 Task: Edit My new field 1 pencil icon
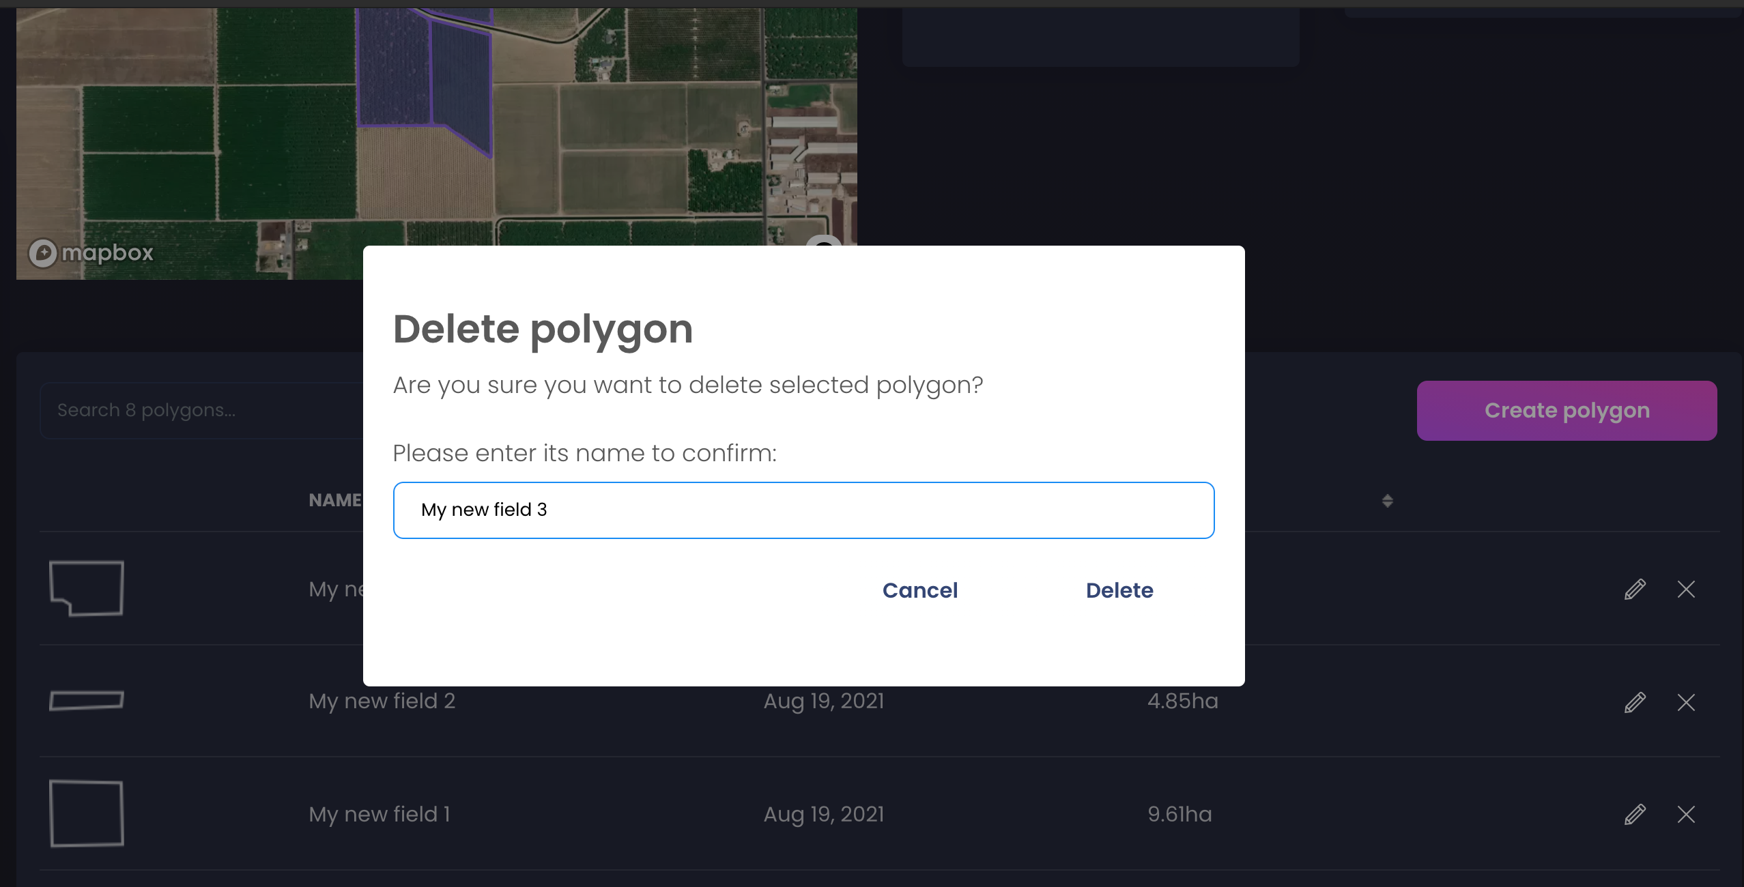[1635, 814]
